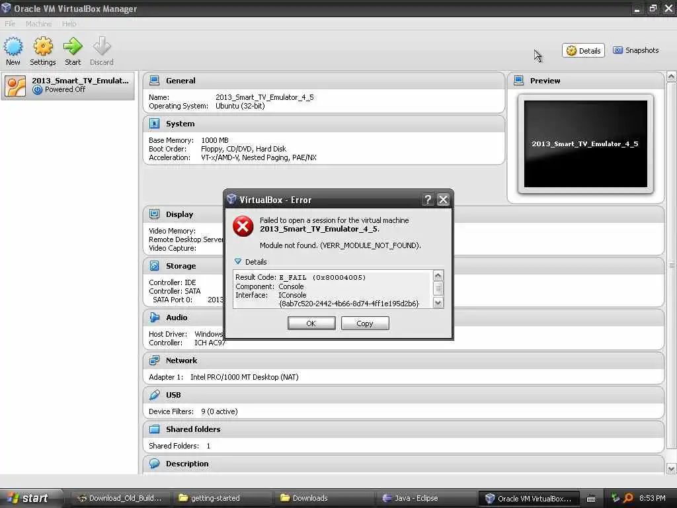Click the error details scrollbar down arrow
677x508 pixels.
point(438,303)
